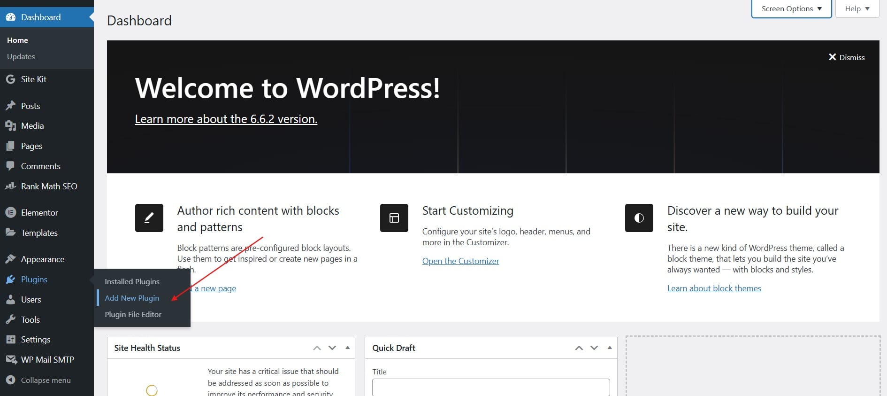Click the Media library icon
Image resolution: width=887 pixels, height=396 pixels.
pyautogui.click(x=10, y=126)
